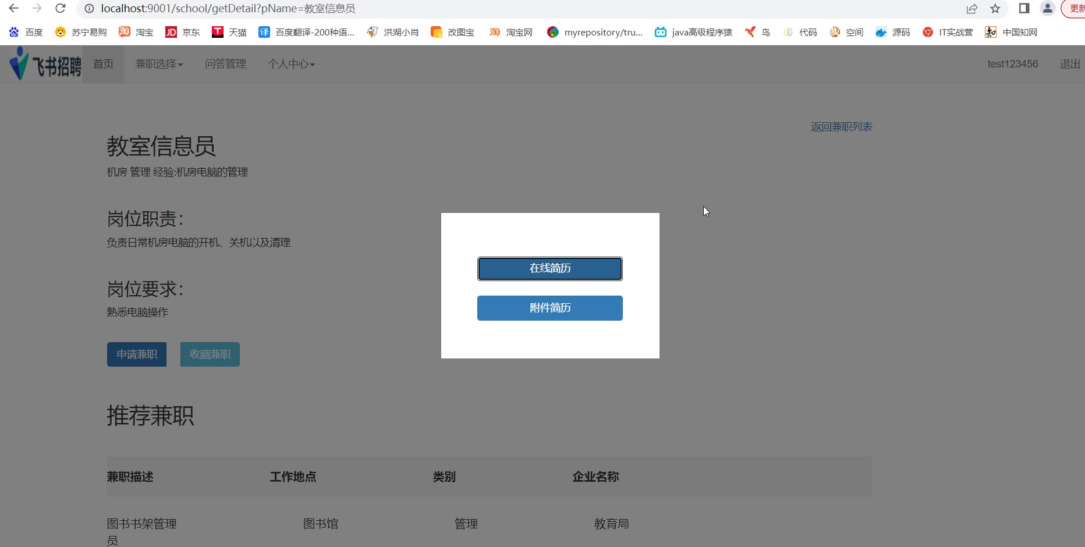Open the 改图宝 bookmark
Screen dimensions: 1085x547
coord(452,32)
